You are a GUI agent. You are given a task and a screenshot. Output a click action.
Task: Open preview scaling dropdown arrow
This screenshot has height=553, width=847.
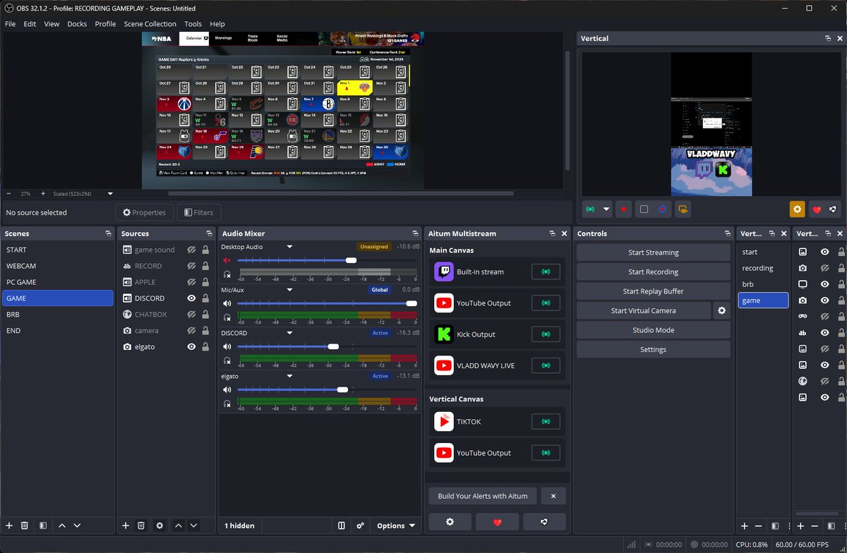[110, 193]
